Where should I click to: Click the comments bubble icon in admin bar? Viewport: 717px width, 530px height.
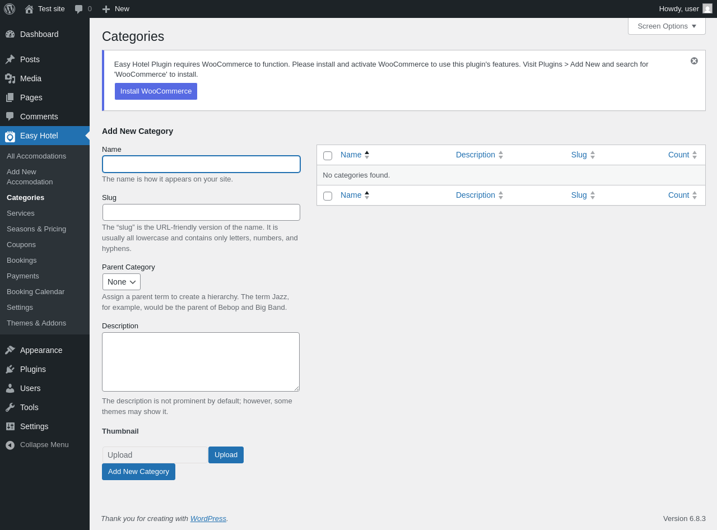point(79,9)
